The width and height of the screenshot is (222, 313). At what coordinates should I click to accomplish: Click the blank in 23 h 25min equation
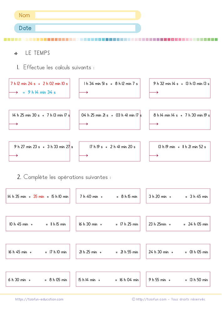pos(177,224)
